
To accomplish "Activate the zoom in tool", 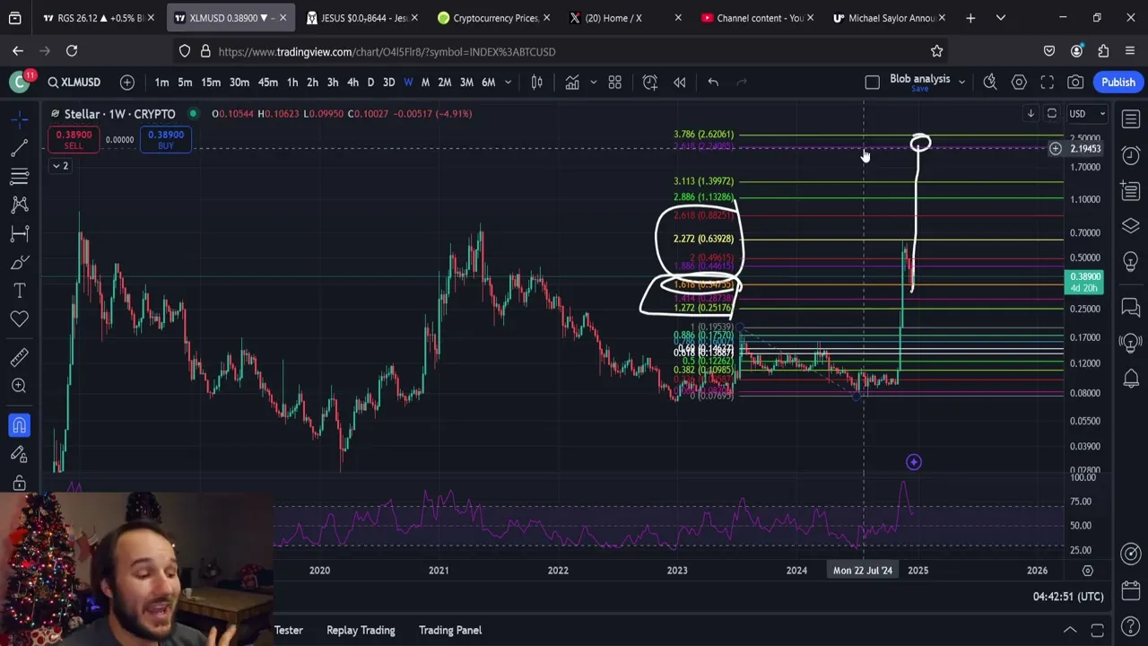I will (x=19, y=386).
